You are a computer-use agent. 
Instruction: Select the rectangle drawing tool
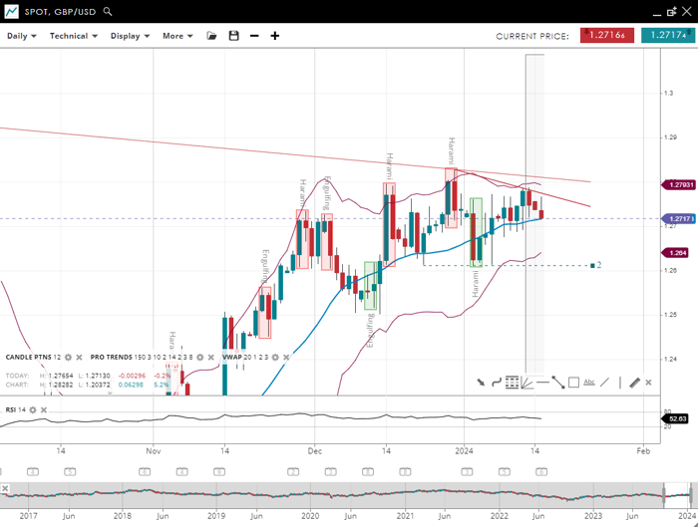573,383
